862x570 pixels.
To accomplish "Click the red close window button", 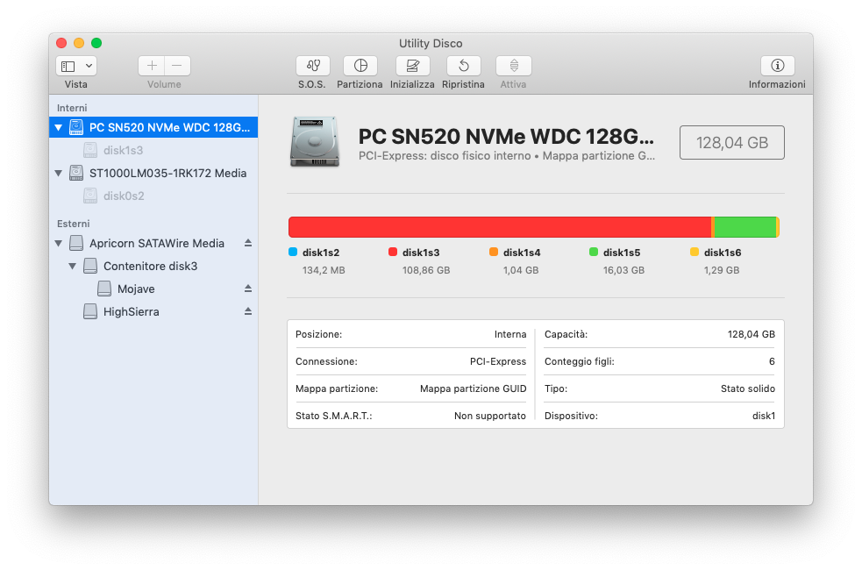I will pos(61,43).
